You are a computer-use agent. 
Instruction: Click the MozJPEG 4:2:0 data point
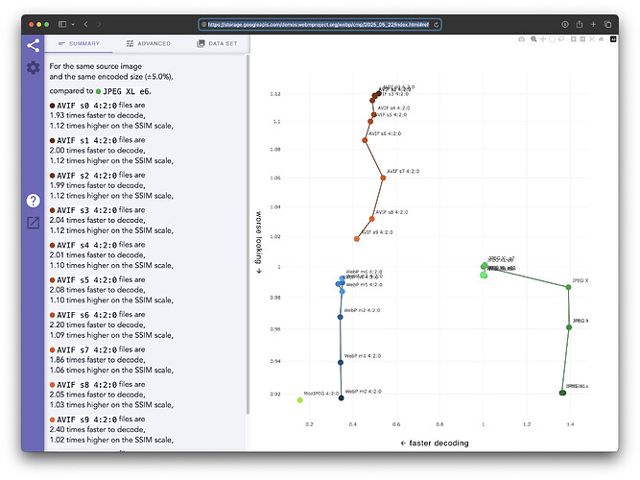click(300, 400)
